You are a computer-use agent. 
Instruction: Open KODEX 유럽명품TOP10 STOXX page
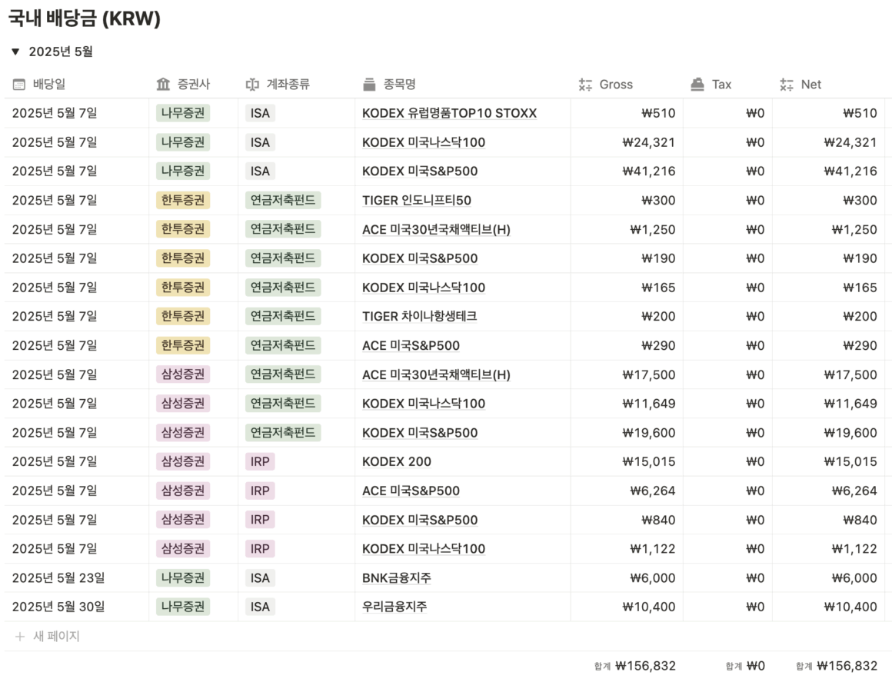[449, 113]
